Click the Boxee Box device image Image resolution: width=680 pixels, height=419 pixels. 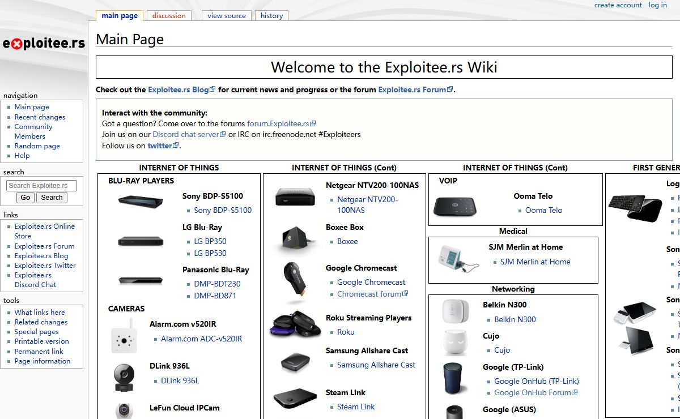coord(294,238)
